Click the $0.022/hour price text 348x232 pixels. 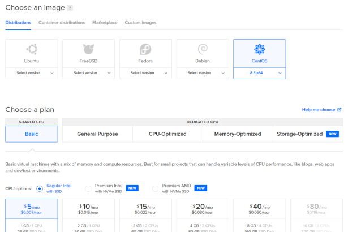tap(145, 212)
